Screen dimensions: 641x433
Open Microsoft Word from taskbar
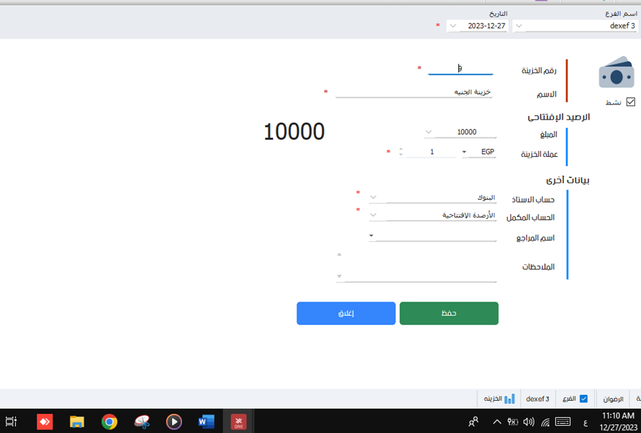click(206, 421)
